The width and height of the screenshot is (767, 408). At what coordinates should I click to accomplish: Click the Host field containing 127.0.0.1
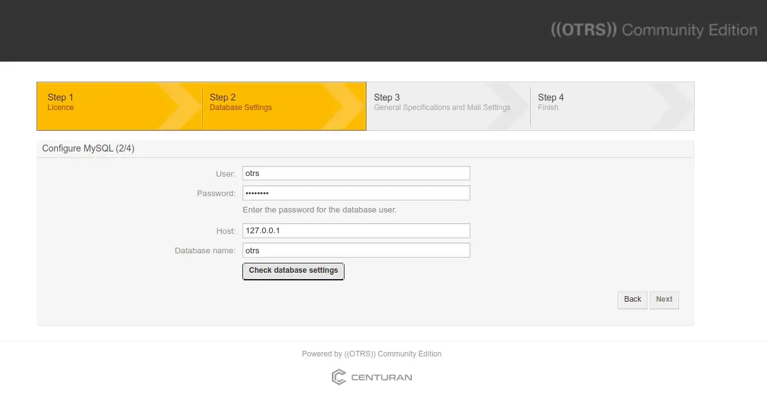pyautogui.click(x=356, y=231)
